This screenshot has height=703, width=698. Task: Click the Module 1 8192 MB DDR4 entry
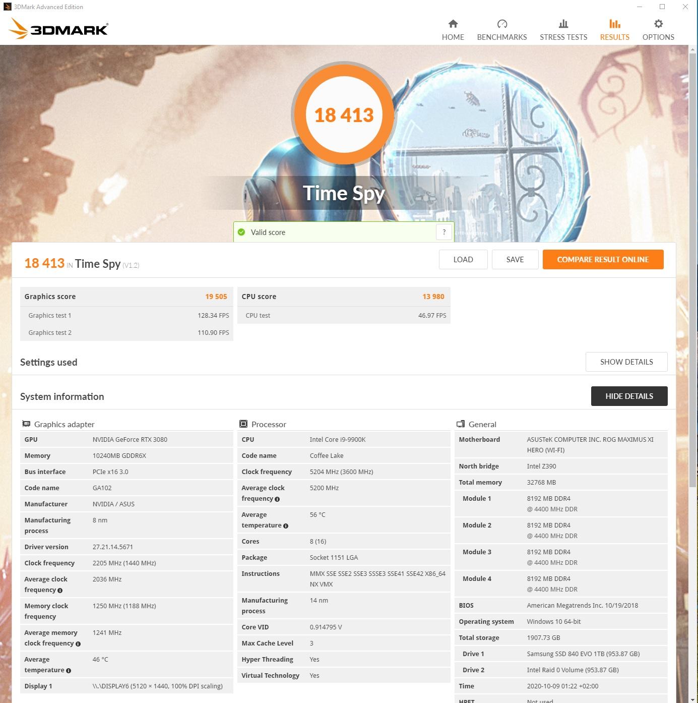pos(552,504)
